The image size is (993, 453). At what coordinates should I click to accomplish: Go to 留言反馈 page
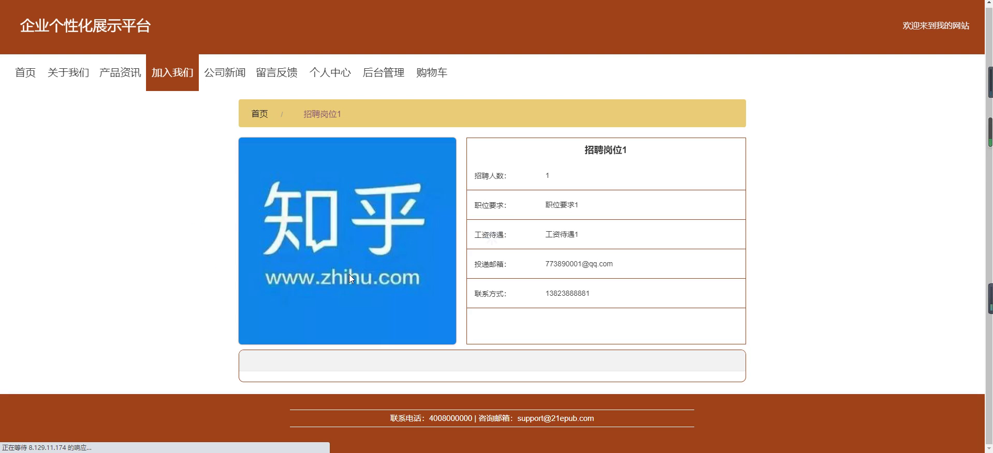pos(277,72)
